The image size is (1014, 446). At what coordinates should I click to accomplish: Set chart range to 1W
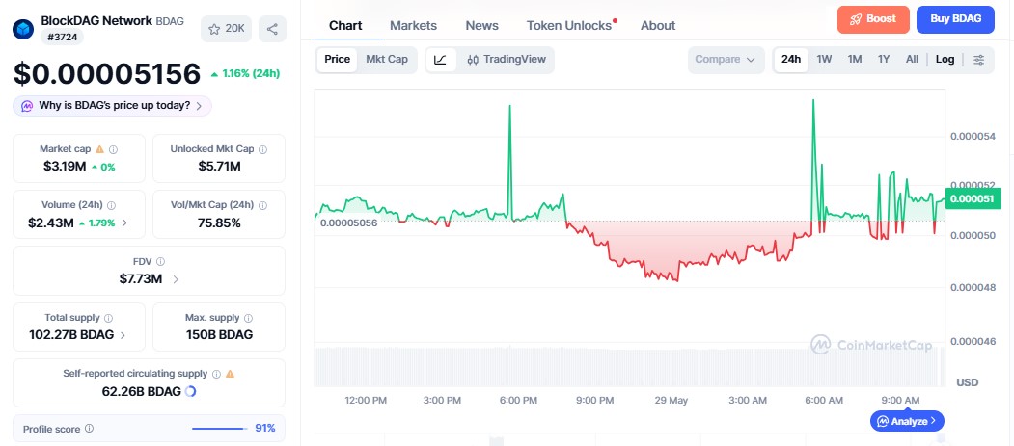[x=824, y=60]
